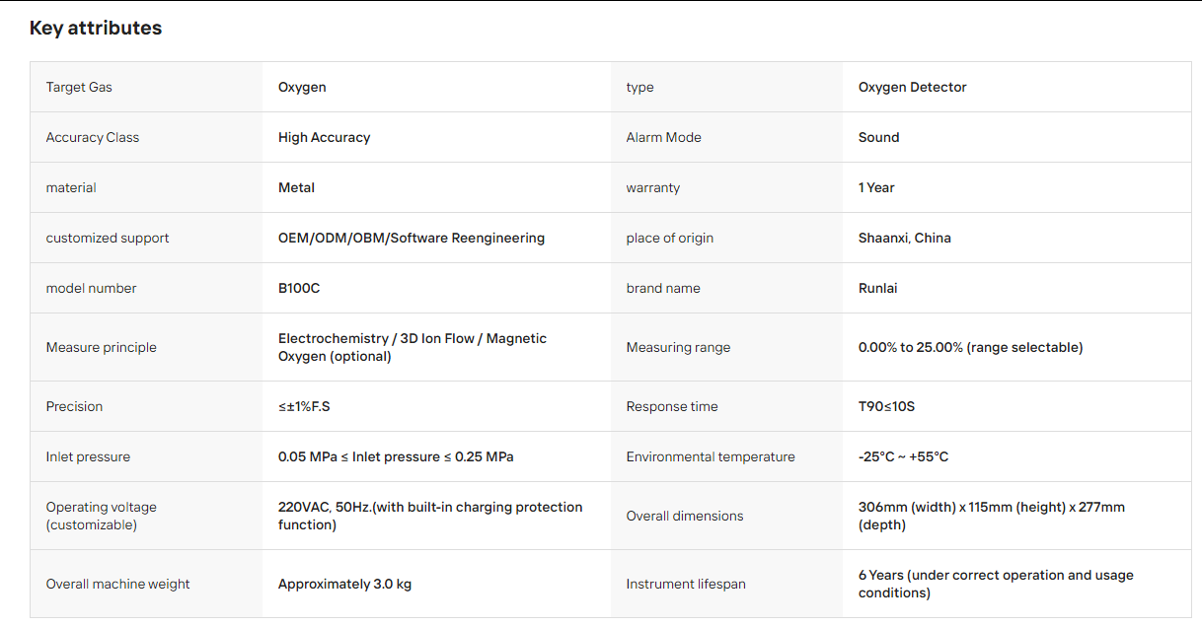The width and height of the screenshot is (1202, 627).
Task: Select the "Metal" material value
Action: tap(297, 187)
